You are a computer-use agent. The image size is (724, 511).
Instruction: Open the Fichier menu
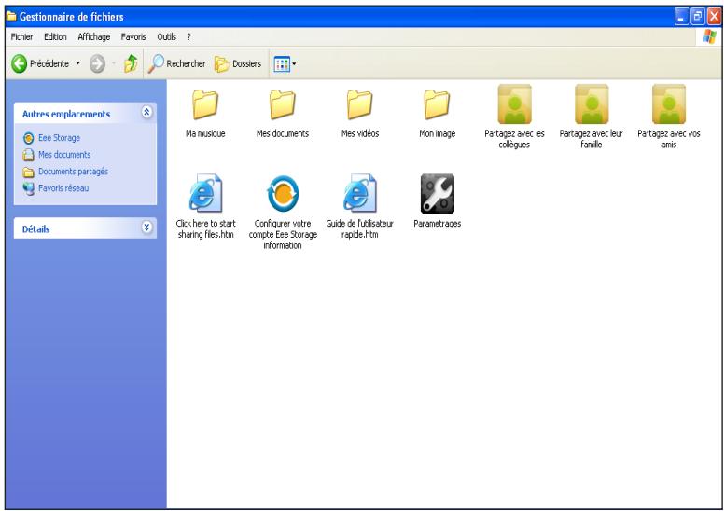(21, 37)
